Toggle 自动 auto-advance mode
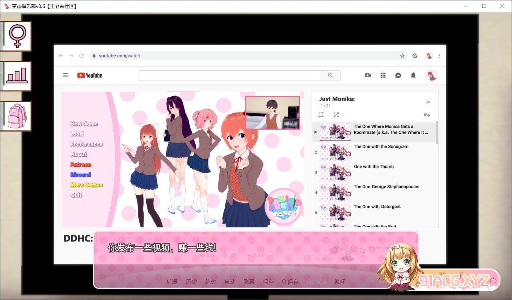 pos(230,282)
